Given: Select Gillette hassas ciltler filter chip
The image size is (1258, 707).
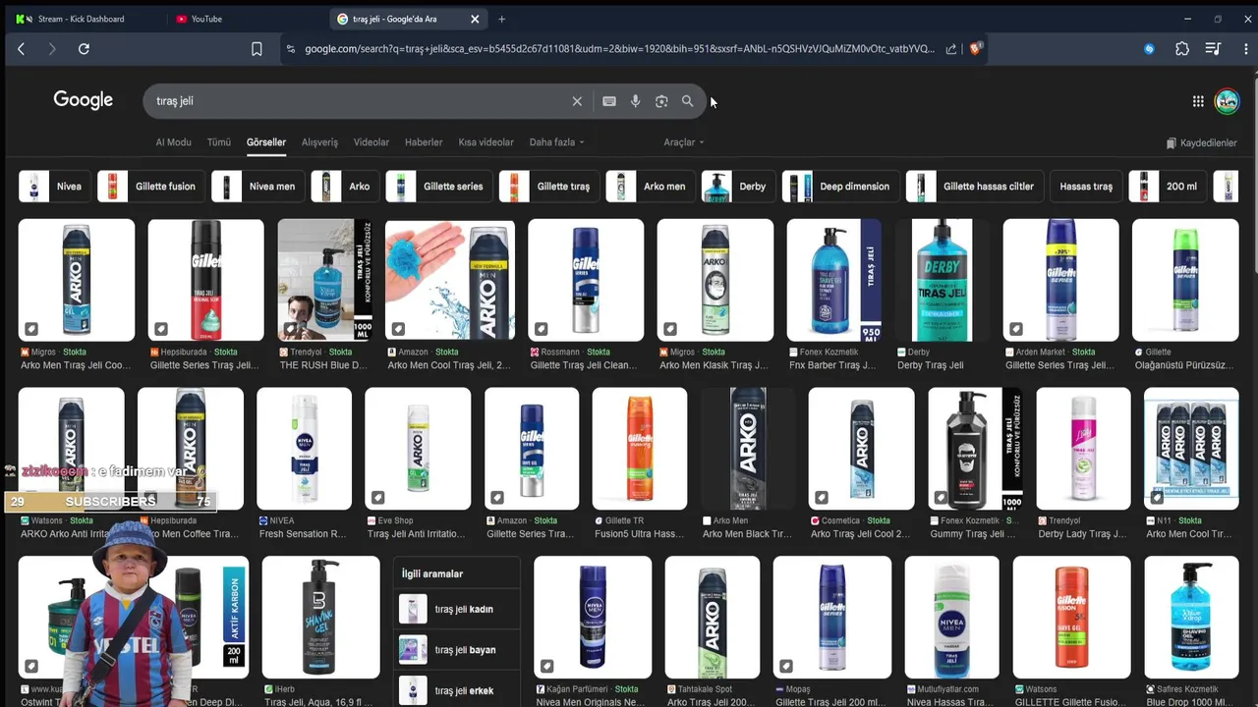Looking at the screenshot, I should coord(974,187).
